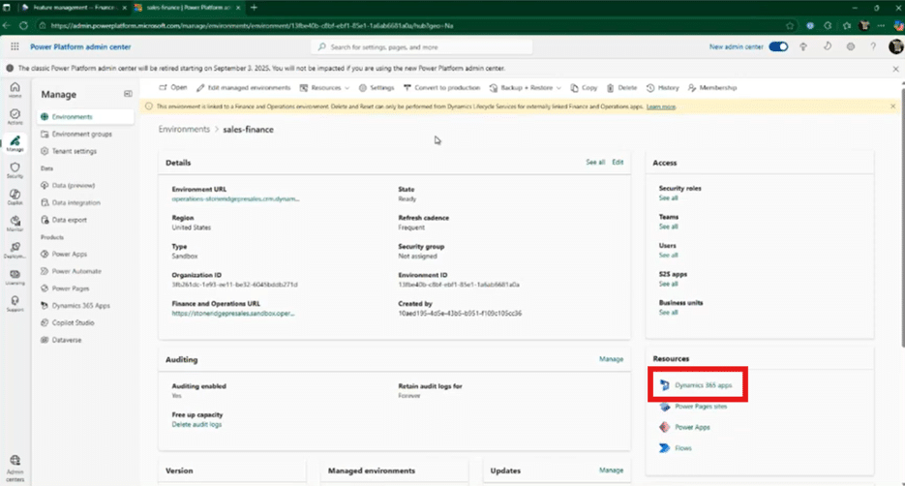Click the Flows resource icon
The height and width of the screenshot is (486, 905).
click(x=664, y=448)
